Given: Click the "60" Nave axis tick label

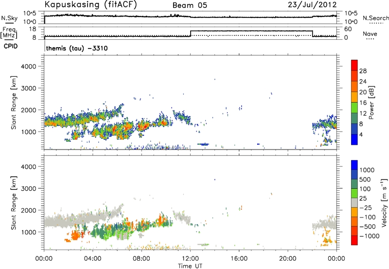Looking at the screenshot, I should tap(348, 29).
